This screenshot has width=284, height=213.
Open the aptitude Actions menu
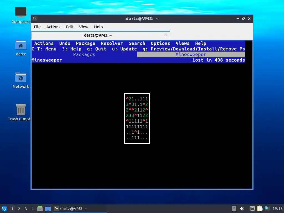tap(44, 44)
